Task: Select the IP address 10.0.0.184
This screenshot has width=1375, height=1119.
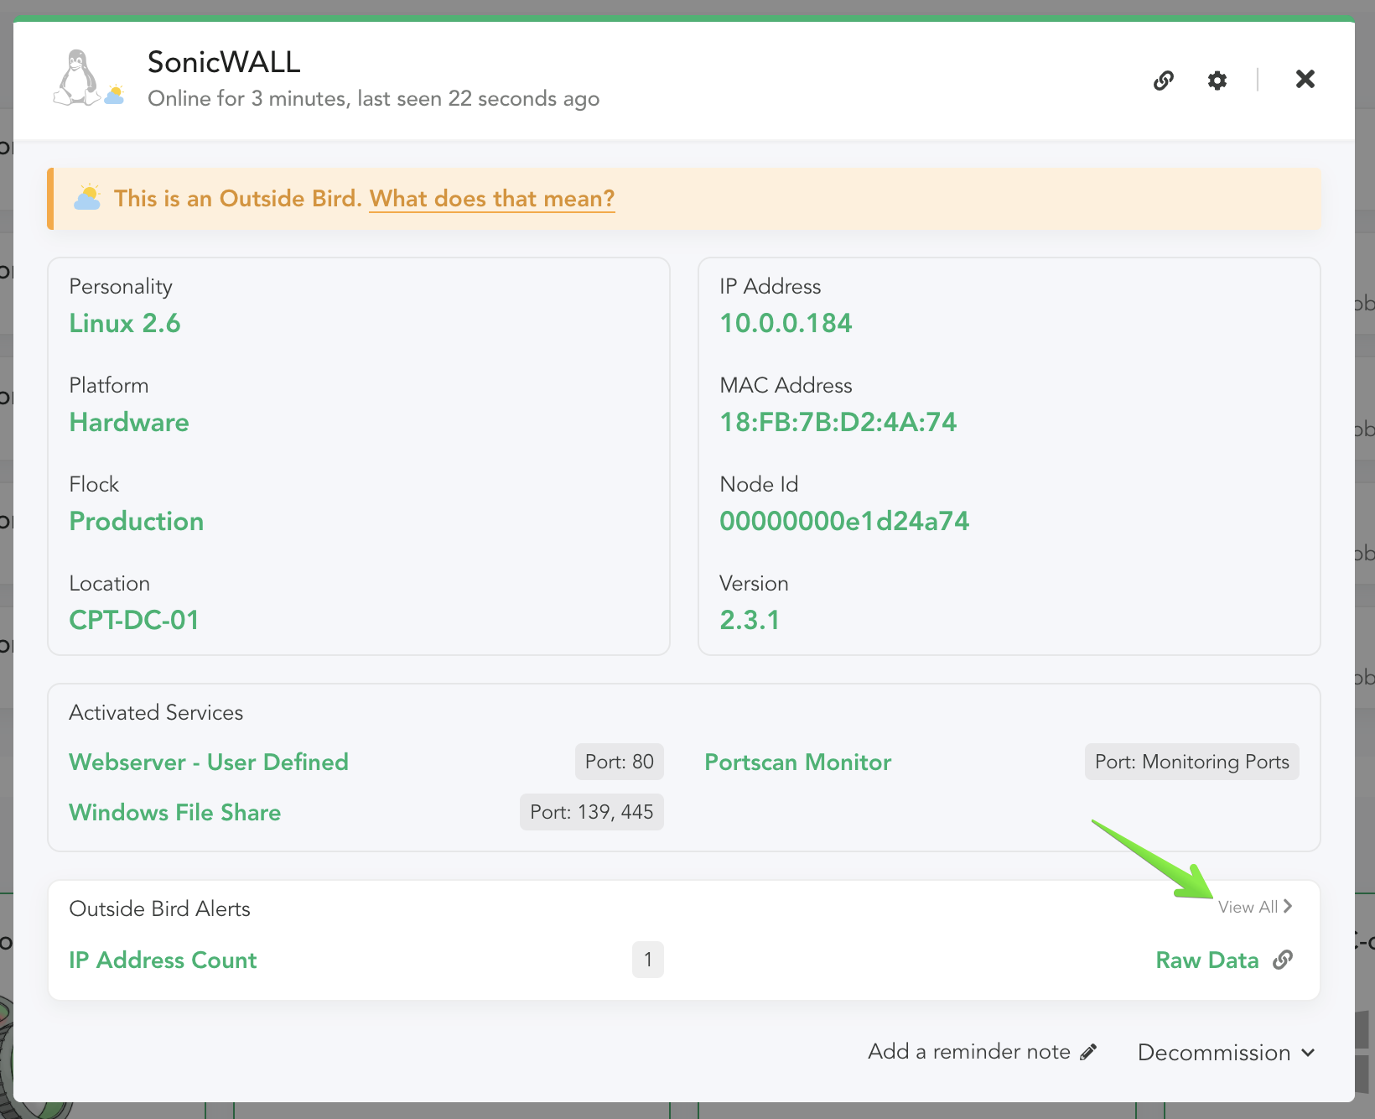Action: pos(786,323)
